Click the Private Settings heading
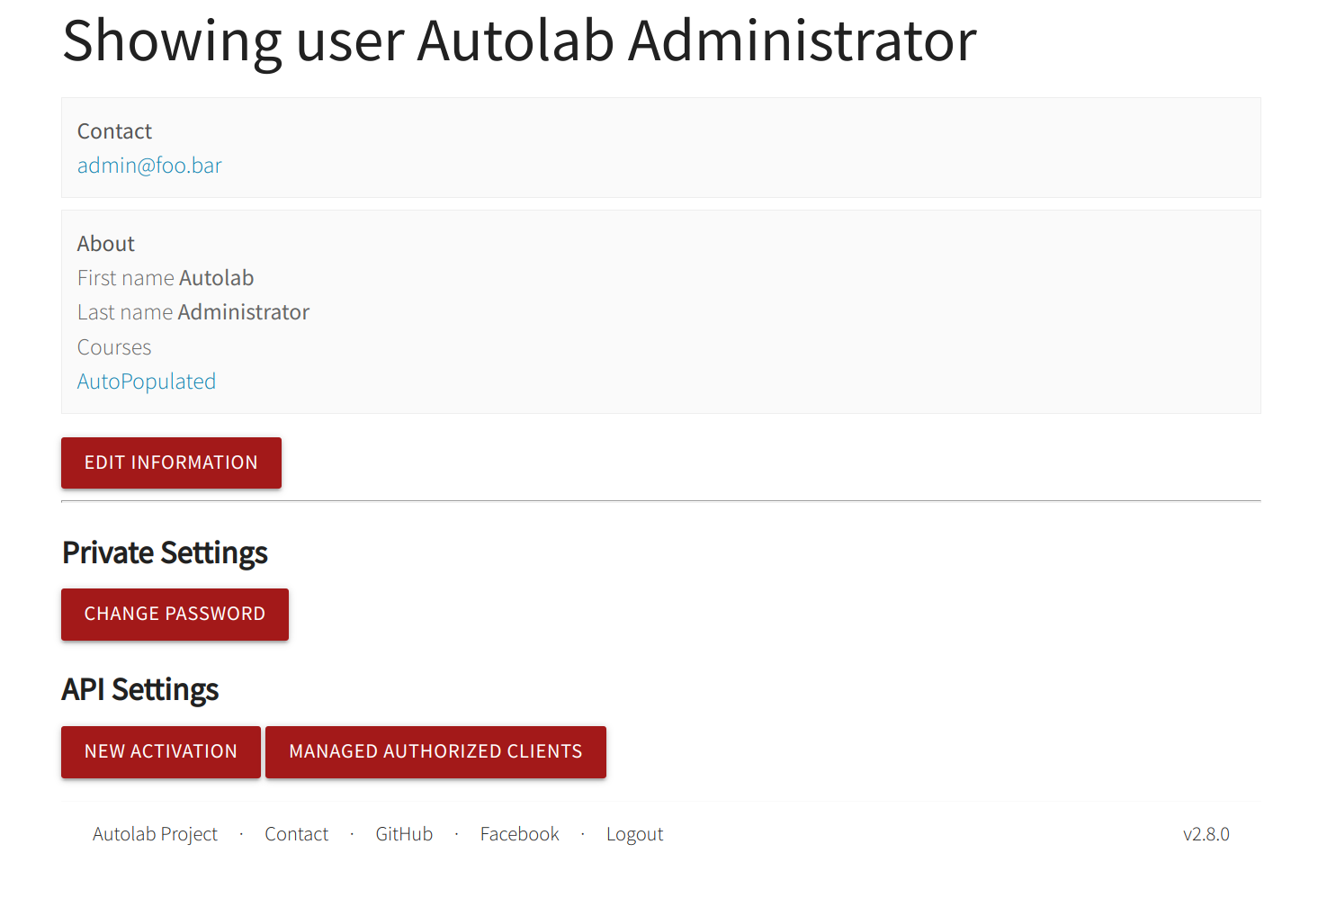The image size is (1327, 898). click(165, 552)
